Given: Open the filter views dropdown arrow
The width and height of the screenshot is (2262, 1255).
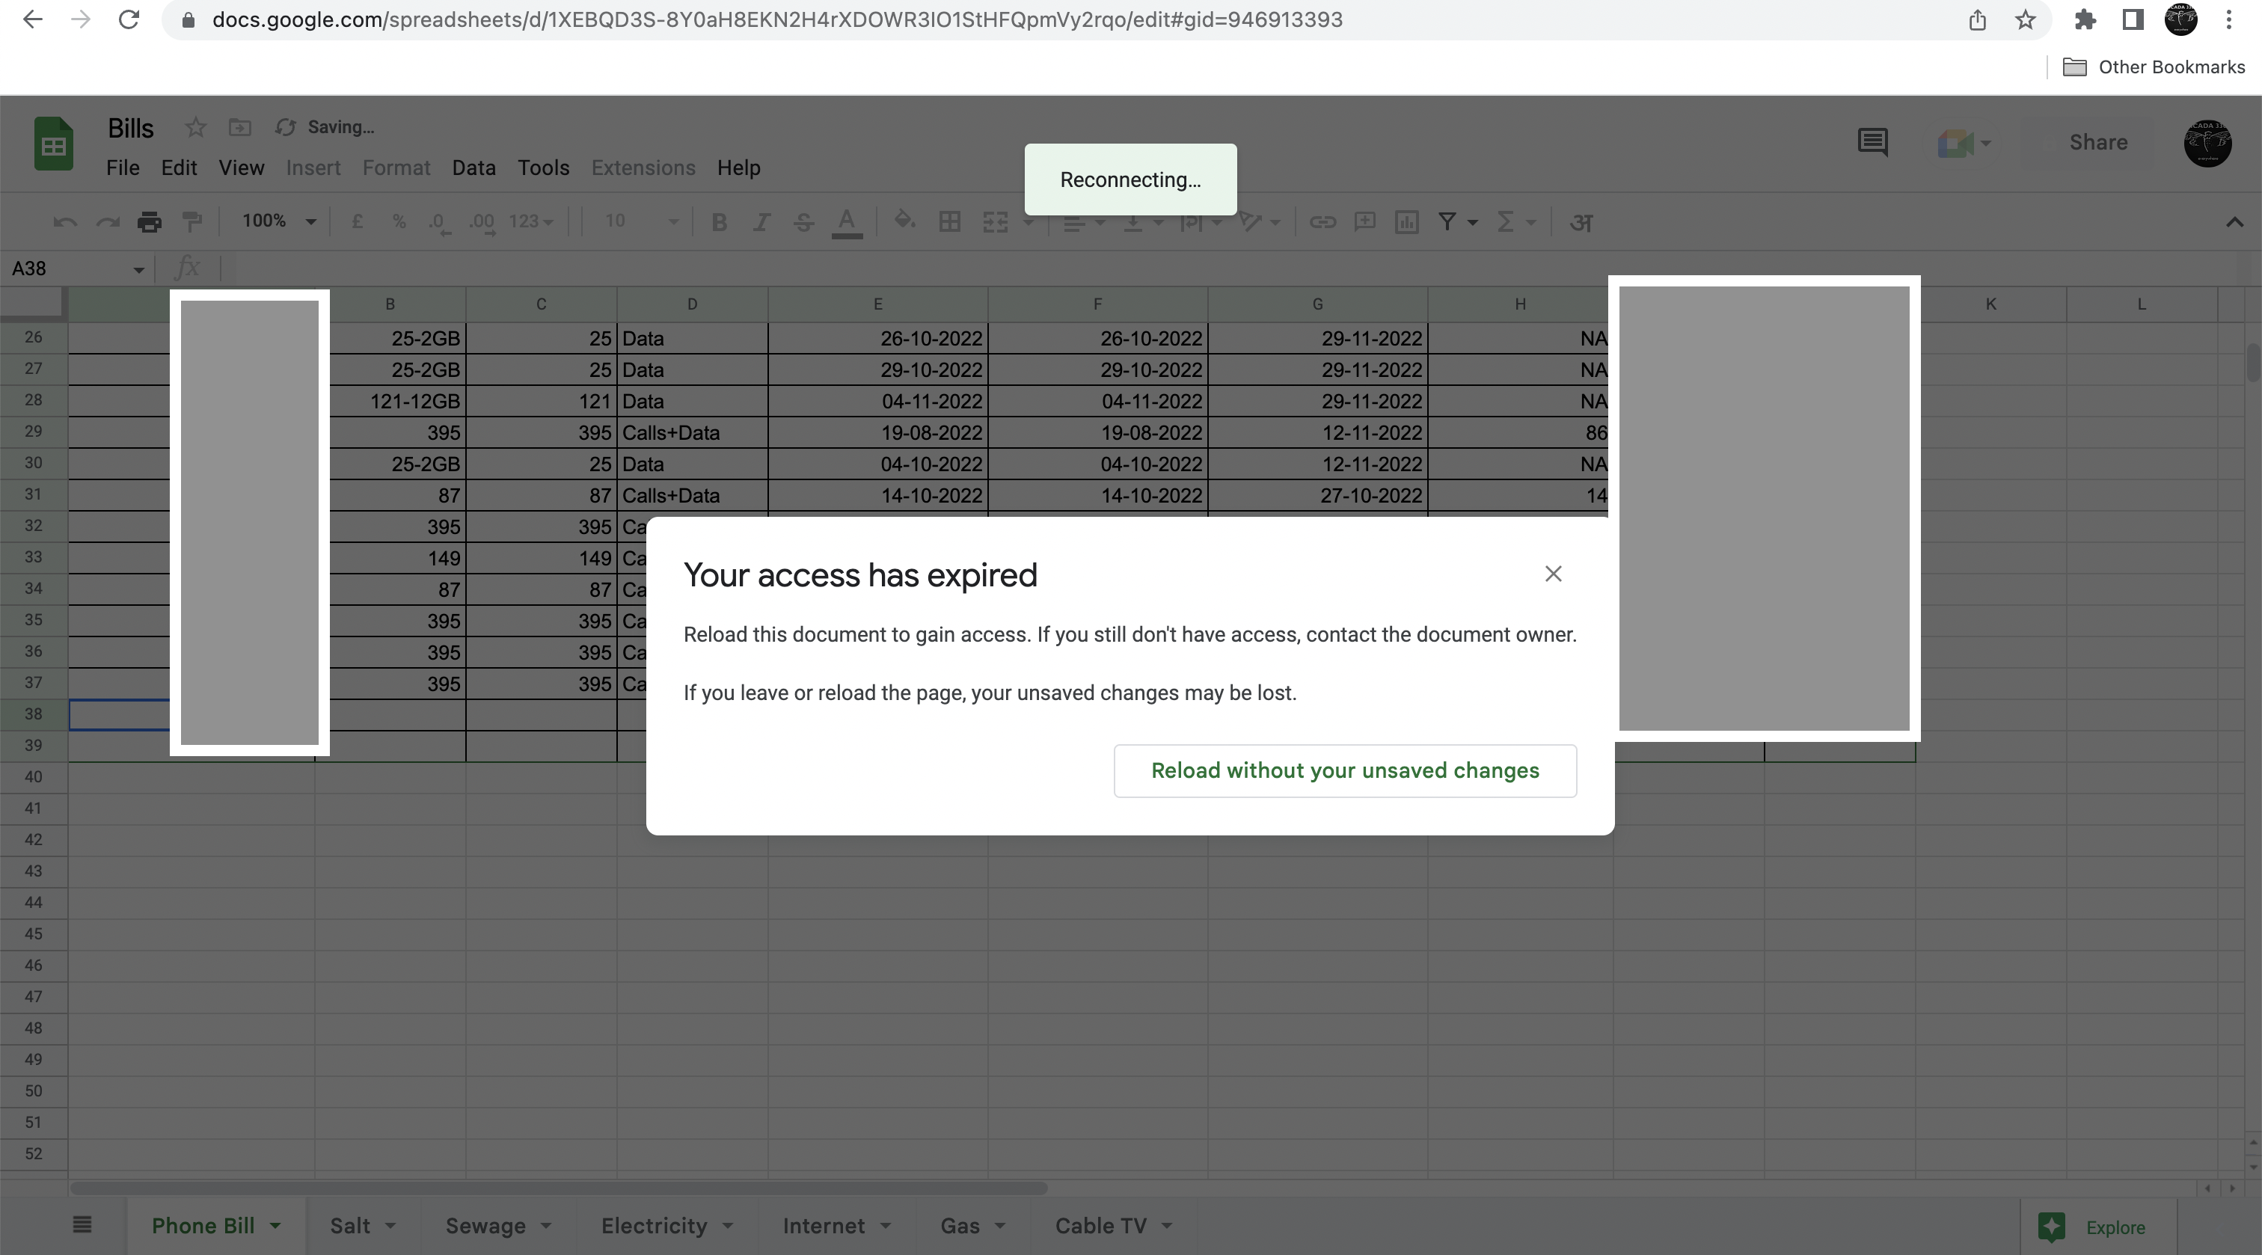Looking at the screenshot, I should click(1473, 222).
